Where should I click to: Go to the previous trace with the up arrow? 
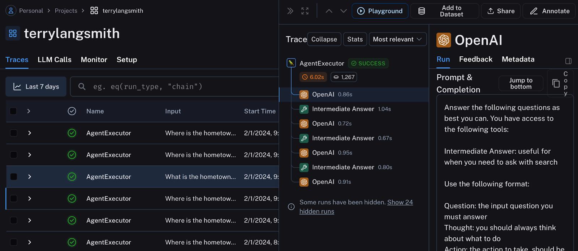(329, 11)
